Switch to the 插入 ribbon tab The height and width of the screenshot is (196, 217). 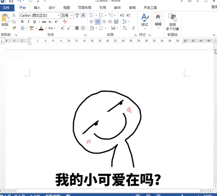click(37, 7)
